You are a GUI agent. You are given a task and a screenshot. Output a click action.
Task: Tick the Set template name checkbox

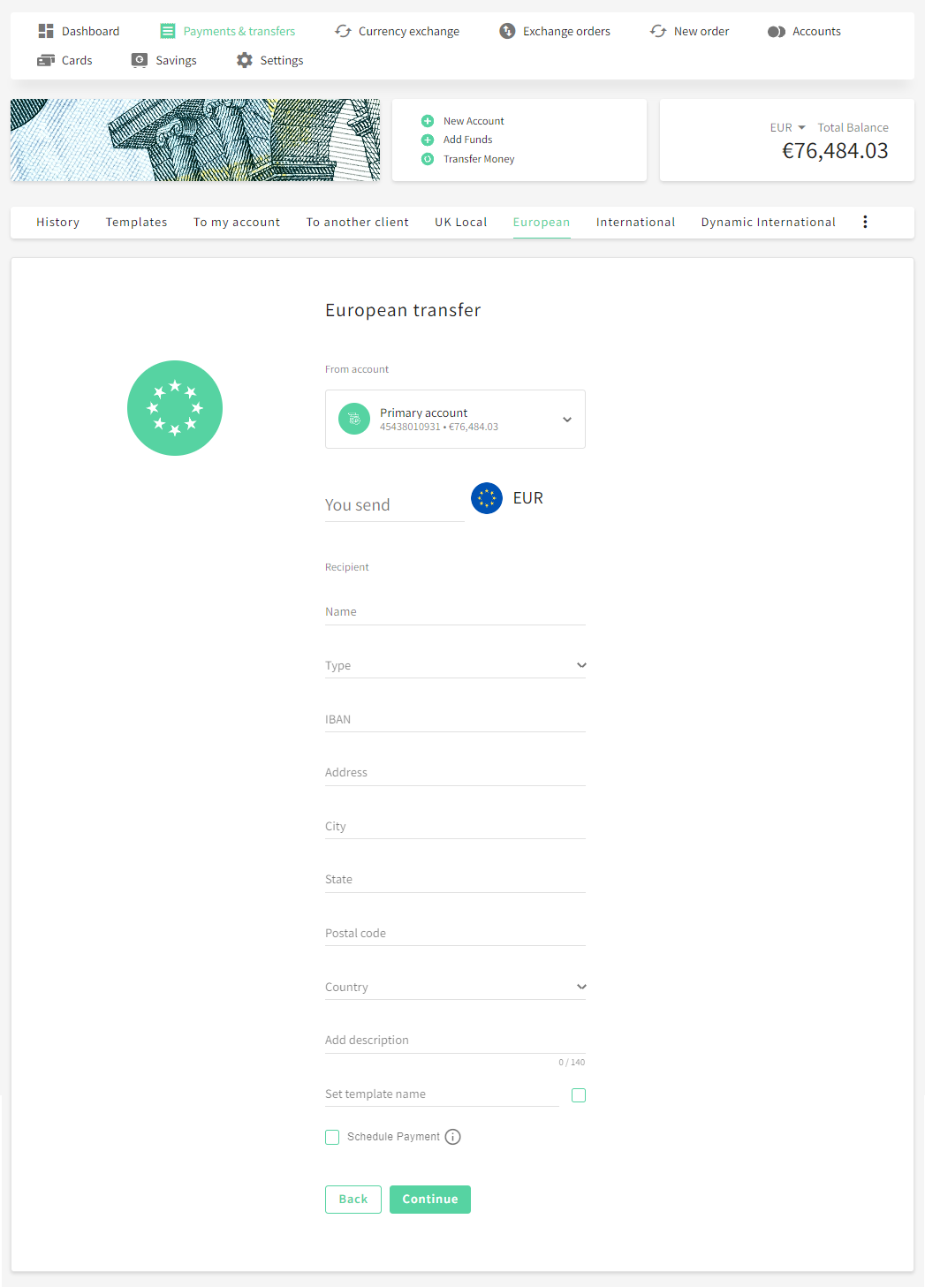[x=579, y=1095]
